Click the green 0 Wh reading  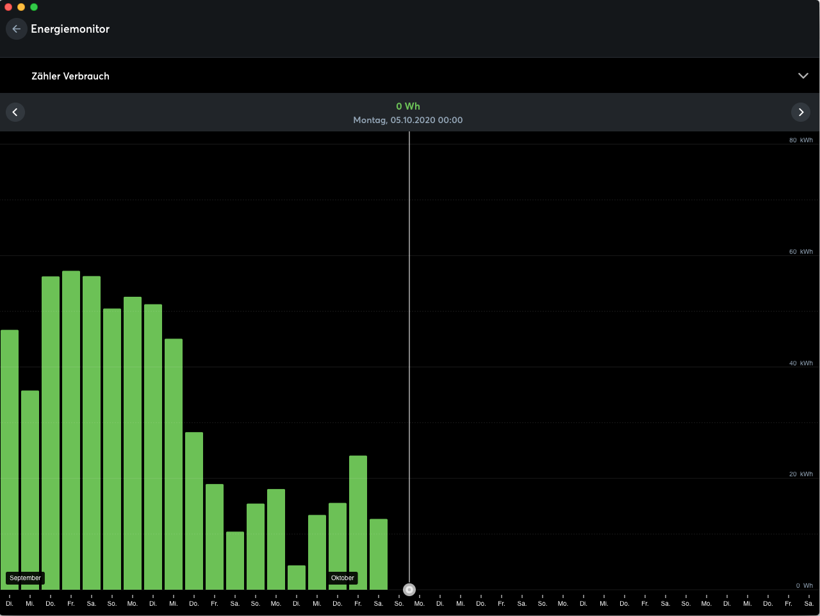click(408, 106)
